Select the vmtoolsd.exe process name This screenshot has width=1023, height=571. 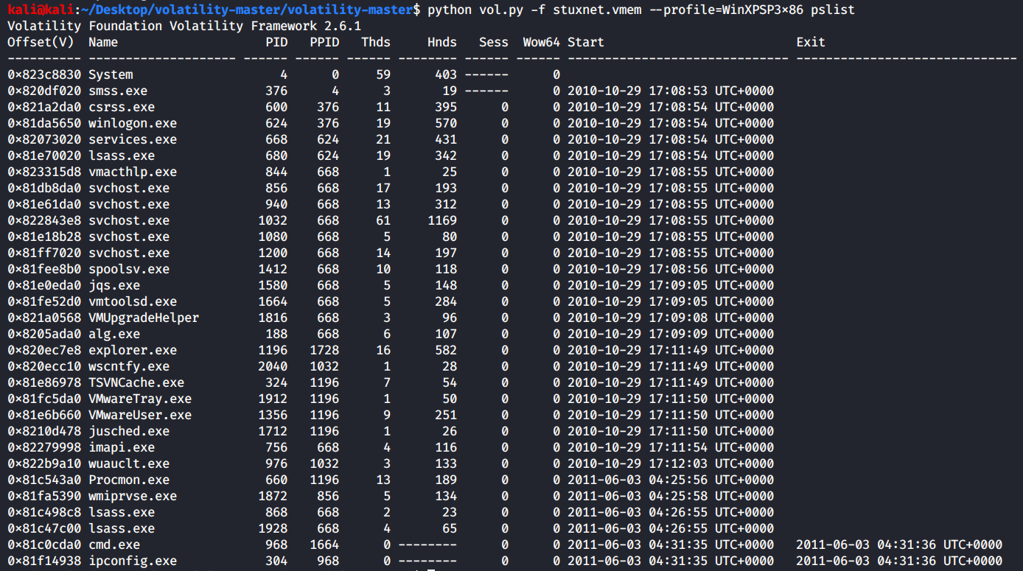(x=133, y=301)
